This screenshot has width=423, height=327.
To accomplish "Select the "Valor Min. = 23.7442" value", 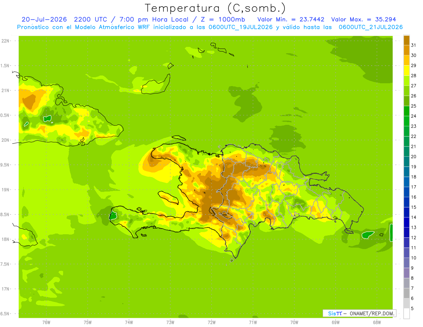I will point(291,19).
